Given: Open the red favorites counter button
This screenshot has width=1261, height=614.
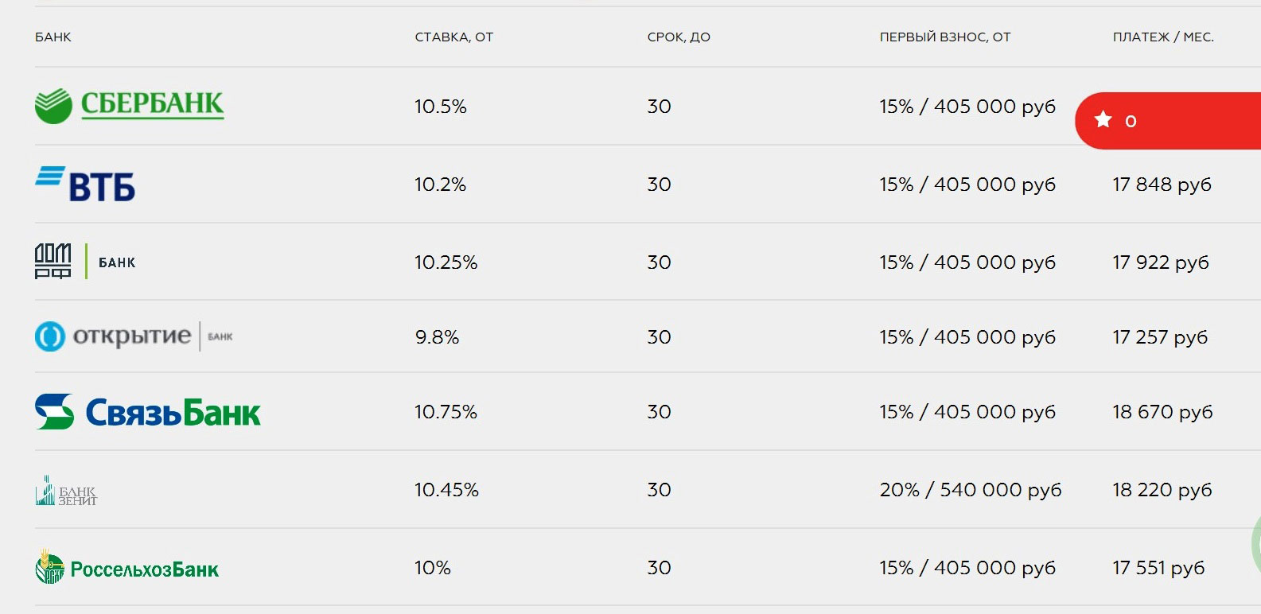Looking at the screenshot, I should click(1168, 120).
